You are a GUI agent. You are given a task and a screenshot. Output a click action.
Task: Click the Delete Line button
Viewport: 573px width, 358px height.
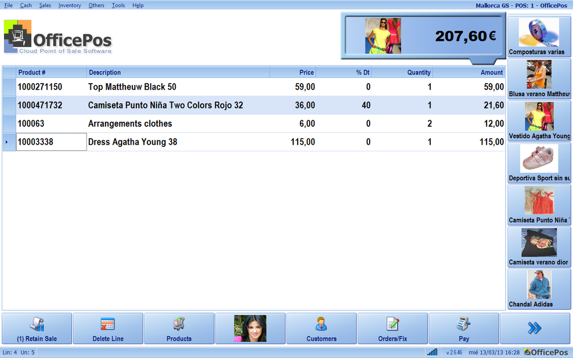[108, 328]
